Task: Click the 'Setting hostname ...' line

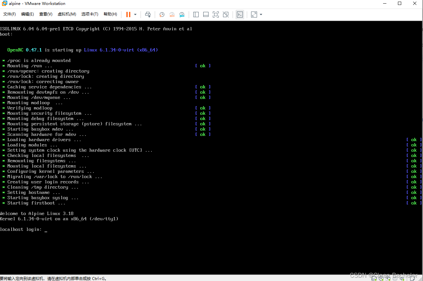Action: (31, 193)
